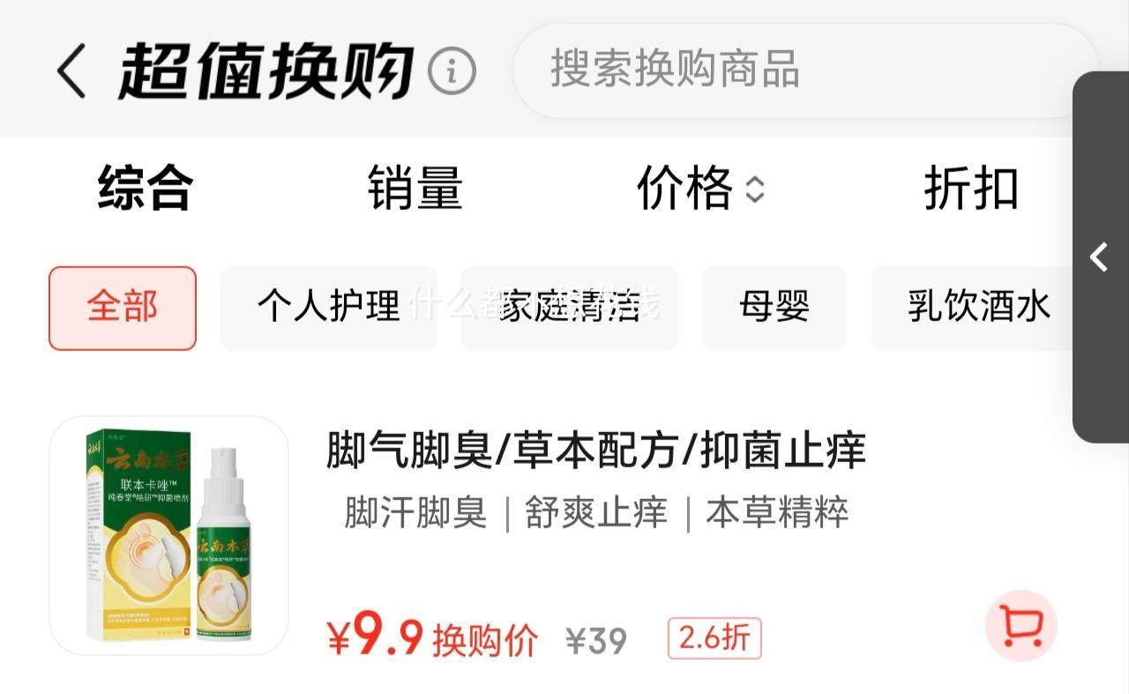
Task: Expand the side panel arrow handle
Action: click(x=1100, y=257)
